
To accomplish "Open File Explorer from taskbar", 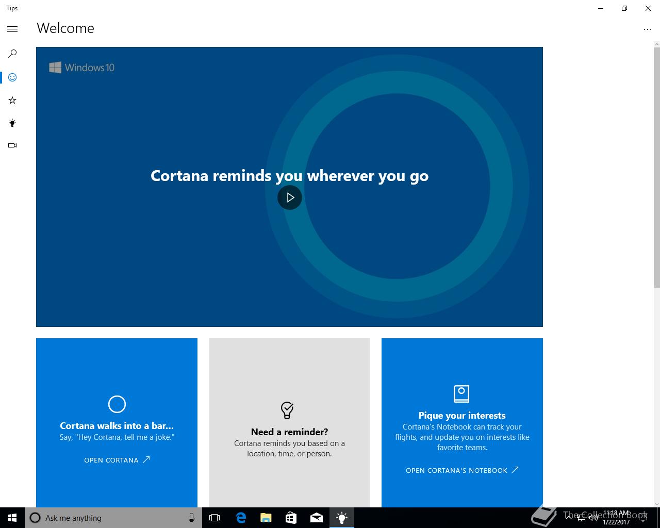I will click(266, 518).
